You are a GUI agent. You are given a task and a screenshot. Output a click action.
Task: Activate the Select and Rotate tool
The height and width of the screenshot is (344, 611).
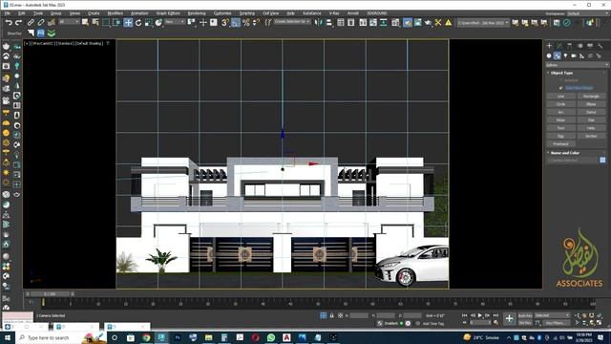pos(138,23)
